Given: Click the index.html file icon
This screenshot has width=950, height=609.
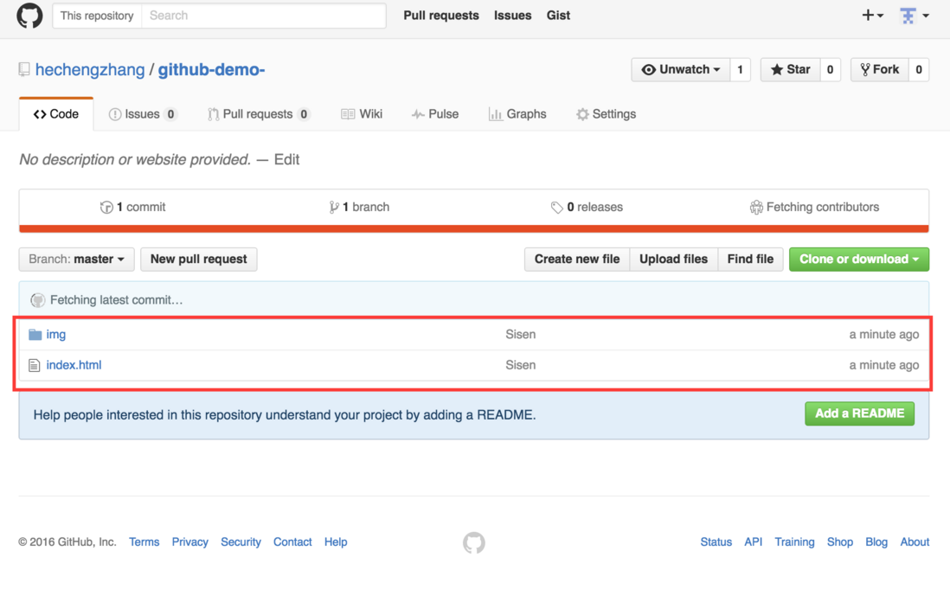Looking at the screenshot, I should [x=35, y=365].
